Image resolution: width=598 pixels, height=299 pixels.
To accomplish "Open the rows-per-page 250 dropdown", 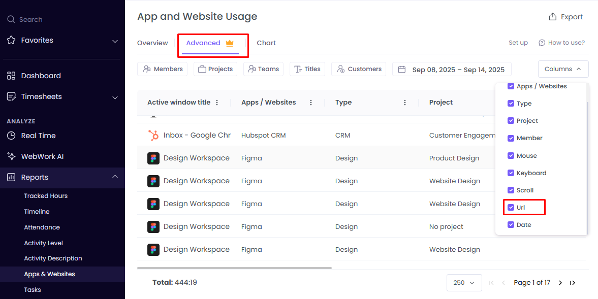I will pyautogui.click(x=464, y=282).
